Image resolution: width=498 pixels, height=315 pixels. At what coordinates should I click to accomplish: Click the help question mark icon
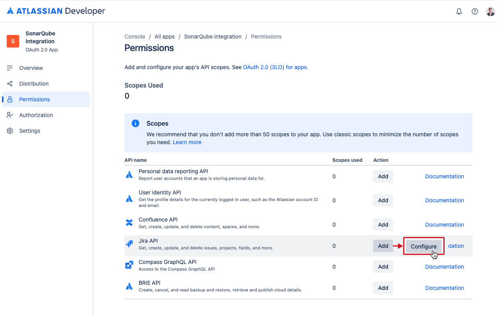(474, 11)
